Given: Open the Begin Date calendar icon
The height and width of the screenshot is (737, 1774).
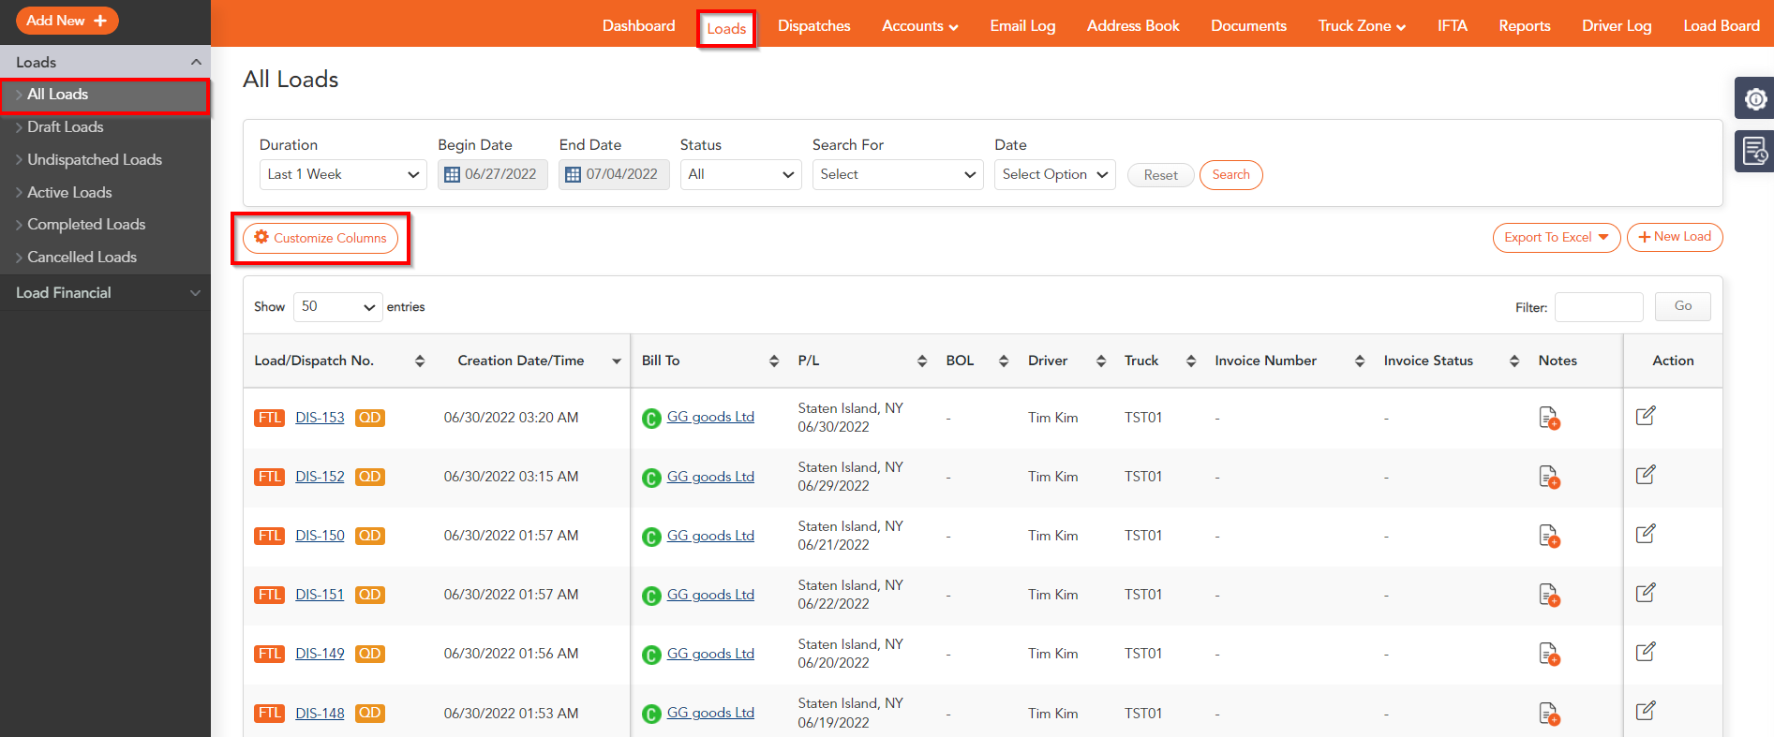Looking at the screenshot, I should point(452,174).
